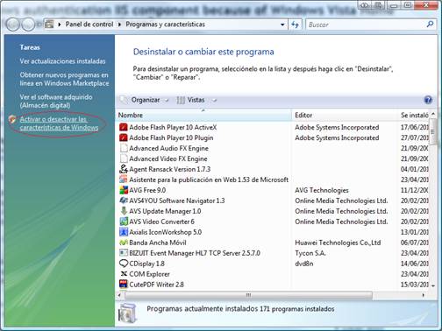Screen dimensions: 442x331
Task: Click the forward navigation arrow
Action: coord(28,25)
